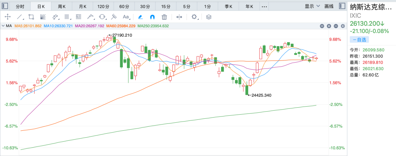The image size is (396, 156).
Task: Select the trend line drawing tool
Action: pos(19,17)
